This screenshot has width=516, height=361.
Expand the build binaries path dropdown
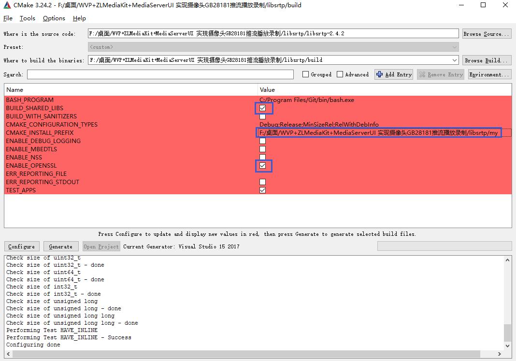(454, 60)
